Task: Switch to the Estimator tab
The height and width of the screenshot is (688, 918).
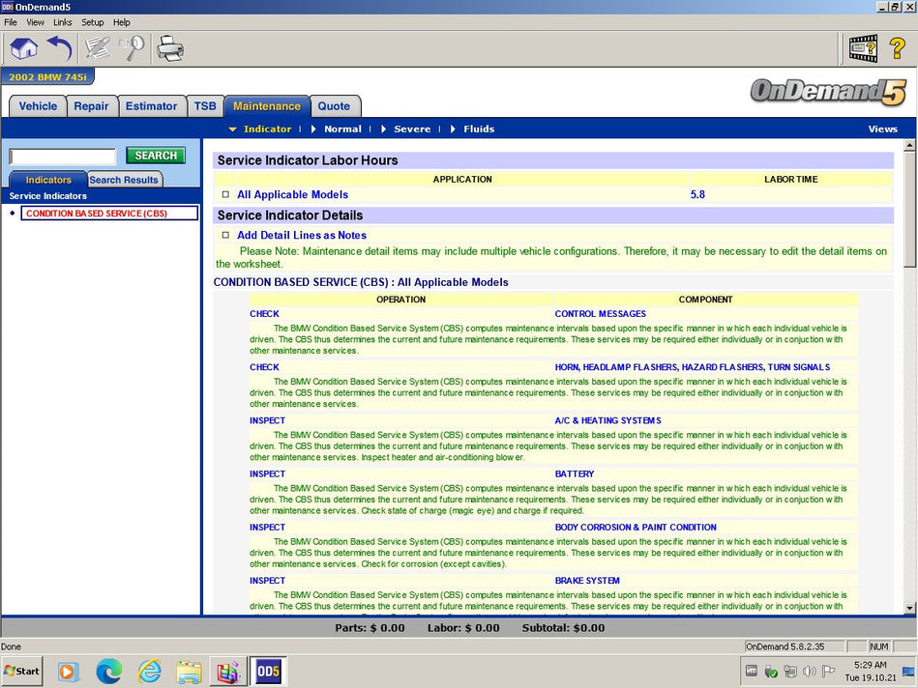Action: click(151, 106)
